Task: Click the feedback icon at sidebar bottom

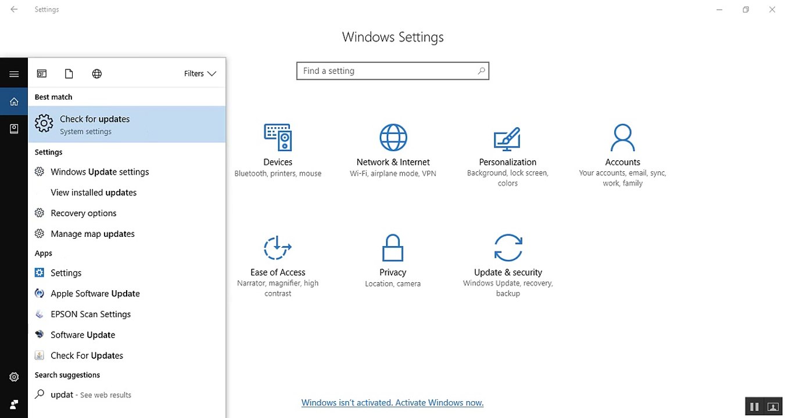Action: click(14, 404)
